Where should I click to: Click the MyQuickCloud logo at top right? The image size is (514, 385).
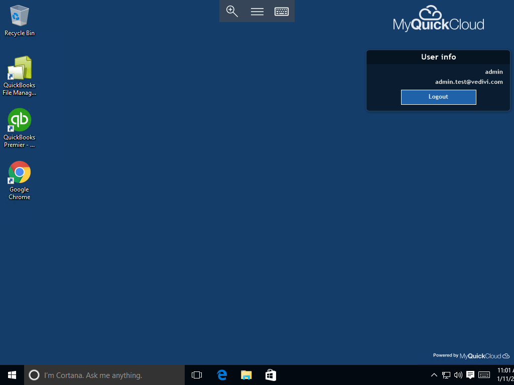coord(439,19)
